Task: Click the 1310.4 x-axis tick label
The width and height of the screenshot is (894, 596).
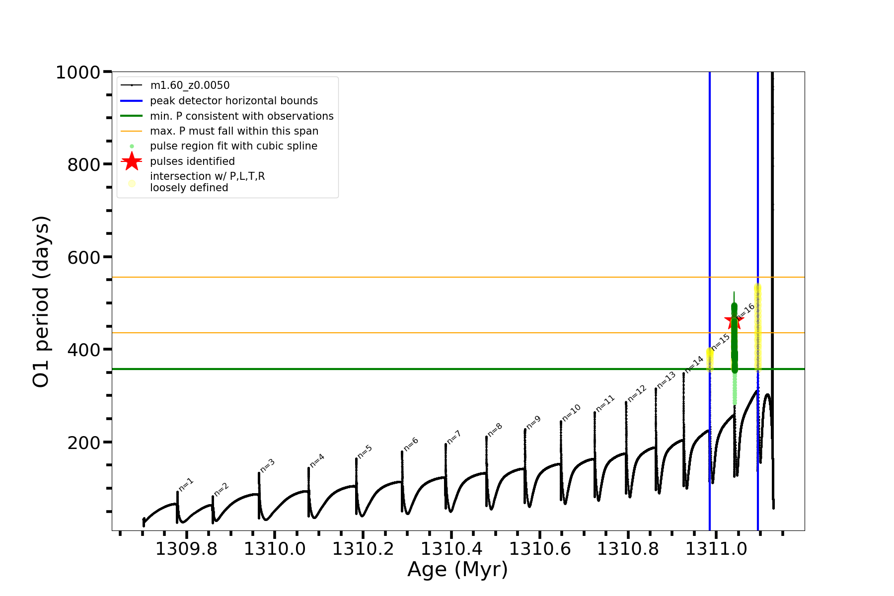Action: click(x=451, y=549)
